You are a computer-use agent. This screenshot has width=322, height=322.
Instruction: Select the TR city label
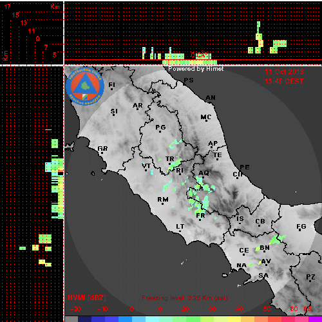tap(170, 159)
